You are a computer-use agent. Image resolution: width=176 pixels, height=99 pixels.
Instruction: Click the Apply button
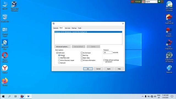pyautogui.click(x=109, y=69)
